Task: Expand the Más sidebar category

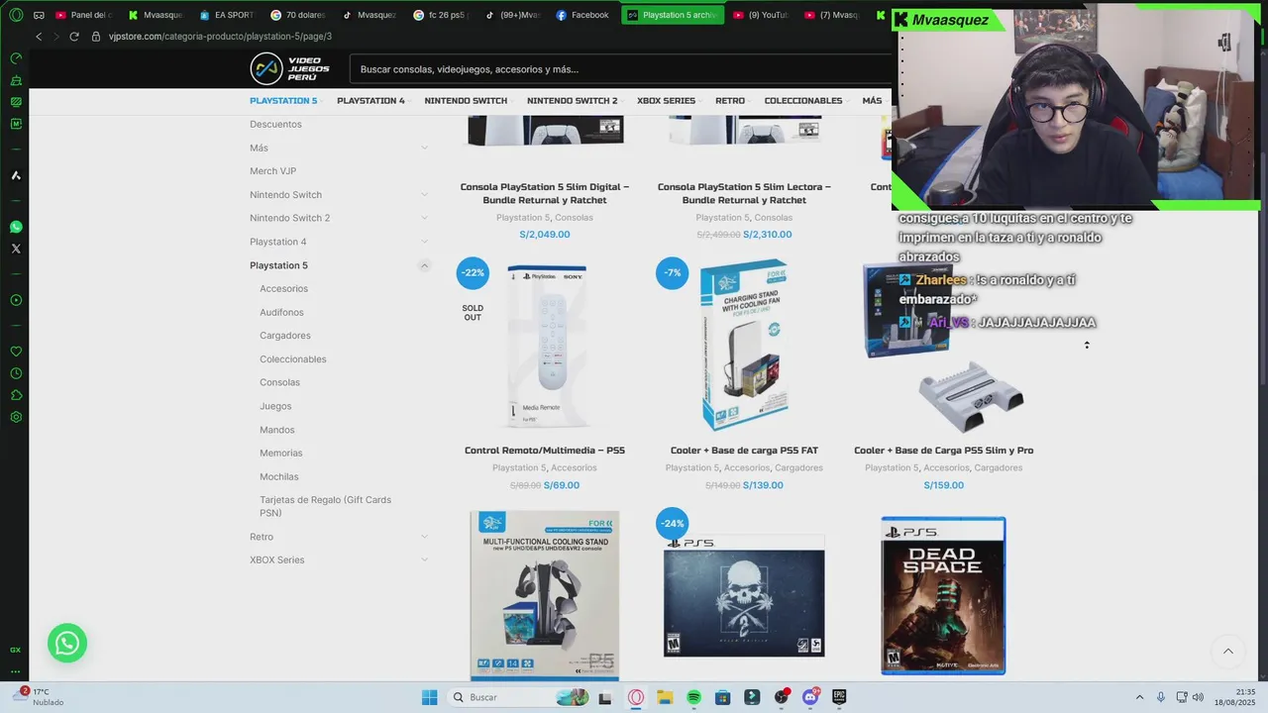Action: 424,148
